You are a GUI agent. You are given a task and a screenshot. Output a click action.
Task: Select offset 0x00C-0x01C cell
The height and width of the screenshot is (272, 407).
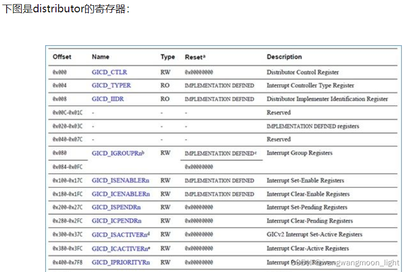pos(67,112)
